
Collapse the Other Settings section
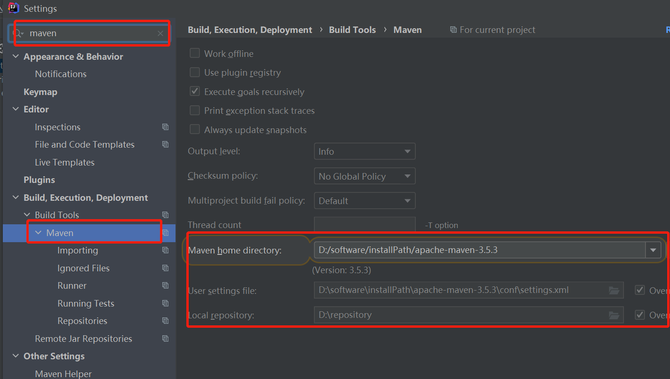click(16, 356)
